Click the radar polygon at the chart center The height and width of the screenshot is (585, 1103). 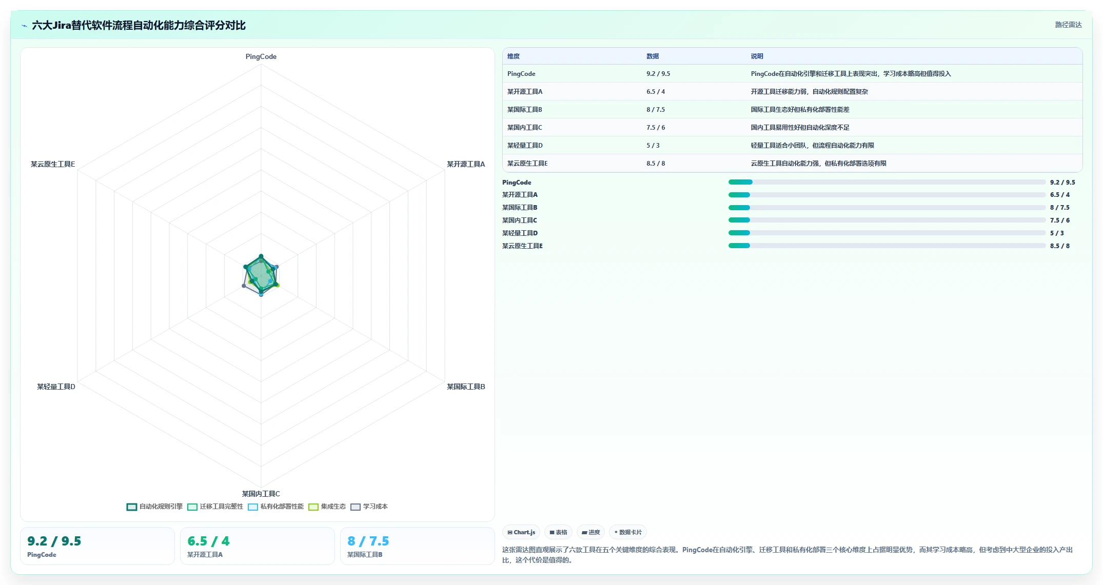point(261,276)
